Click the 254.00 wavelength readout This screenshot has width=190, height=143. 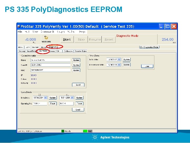click(168, 39)
